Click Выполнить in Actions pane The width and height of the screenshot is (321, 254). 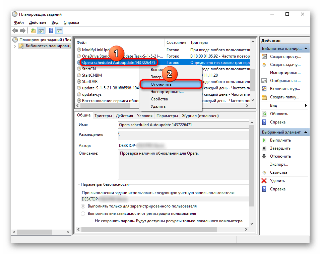tap(280, 140)
